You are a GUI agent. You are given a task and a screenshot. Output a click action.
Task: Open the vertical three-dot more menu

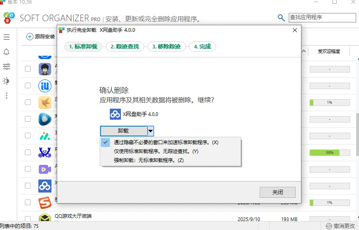[7, 96]
